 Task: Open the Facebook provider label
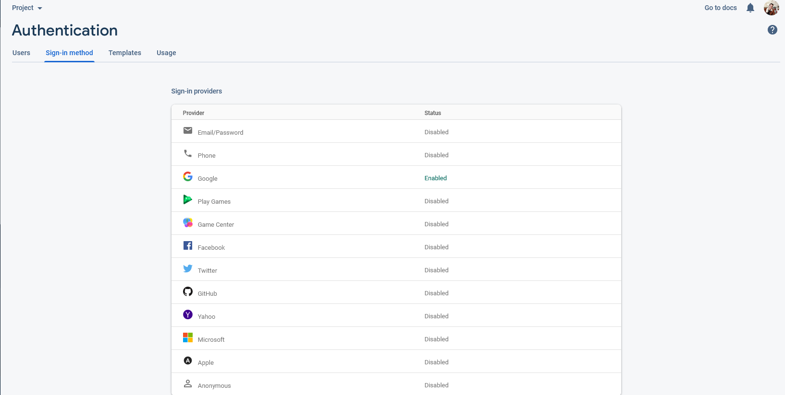(211, 247)
